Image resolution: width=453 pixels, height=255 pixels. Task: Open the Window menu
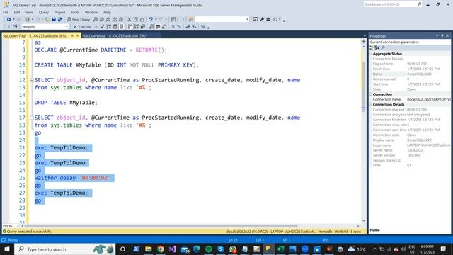(x=91, y=13)
